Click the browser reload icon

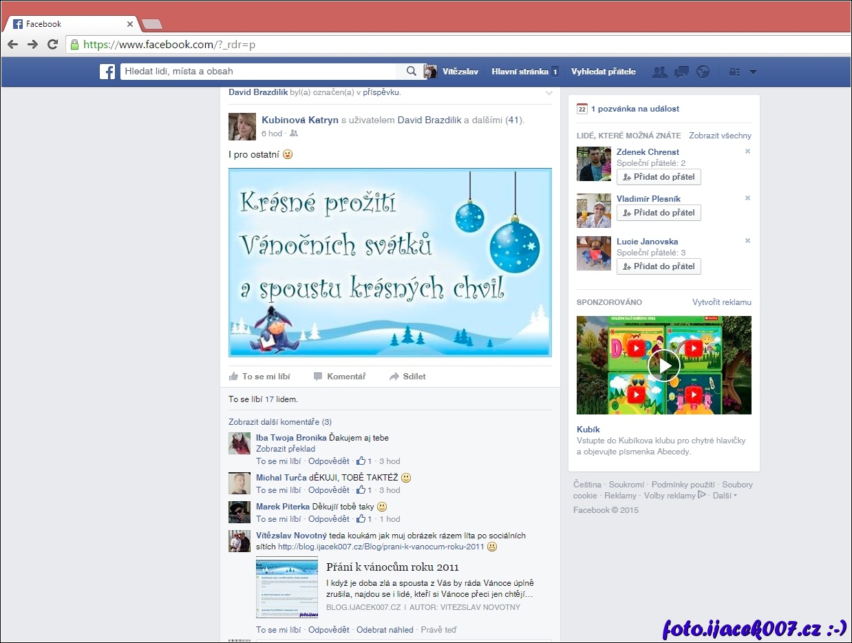click(52, 45)
